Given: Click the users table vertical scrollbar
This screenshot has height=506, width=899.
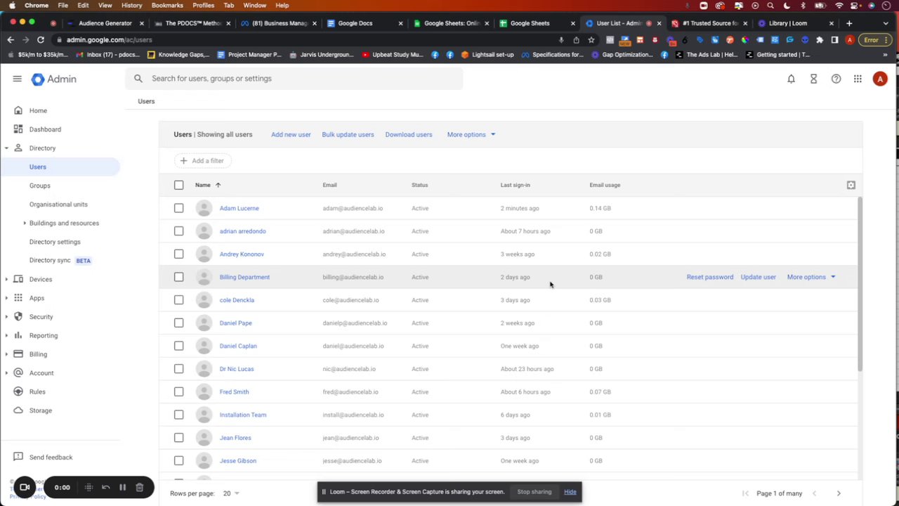Looking at the screenshot, I should tap(860, 284).
